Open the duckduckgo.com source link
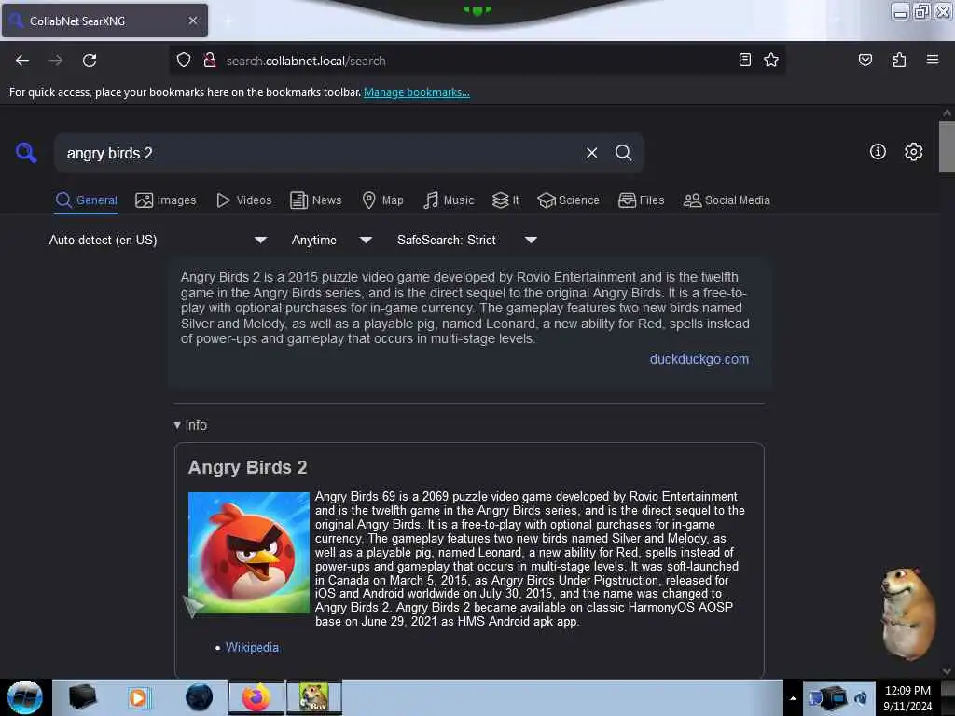This screenshot has width=955, height=716. pos(699,359)
